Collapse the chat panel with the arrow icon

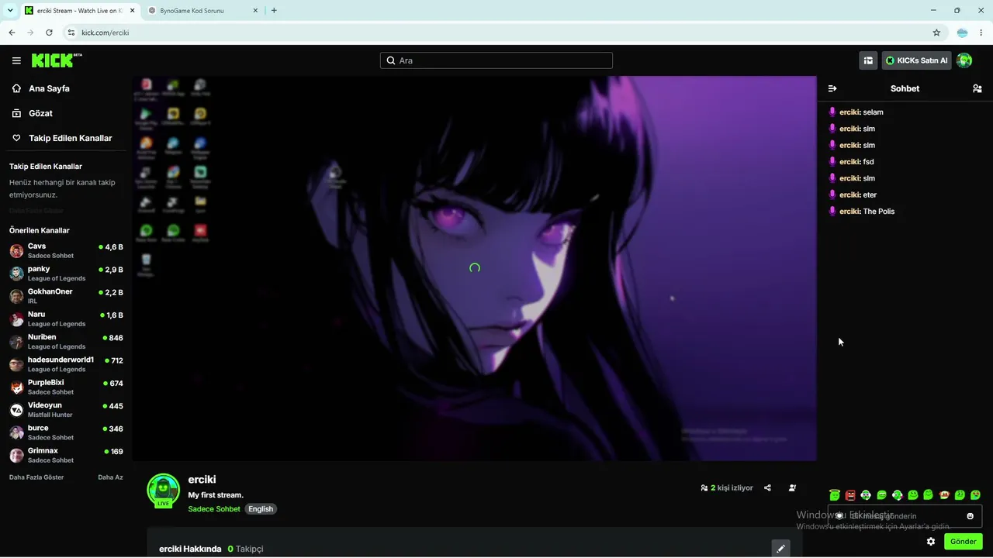click(x=832, y=88)
